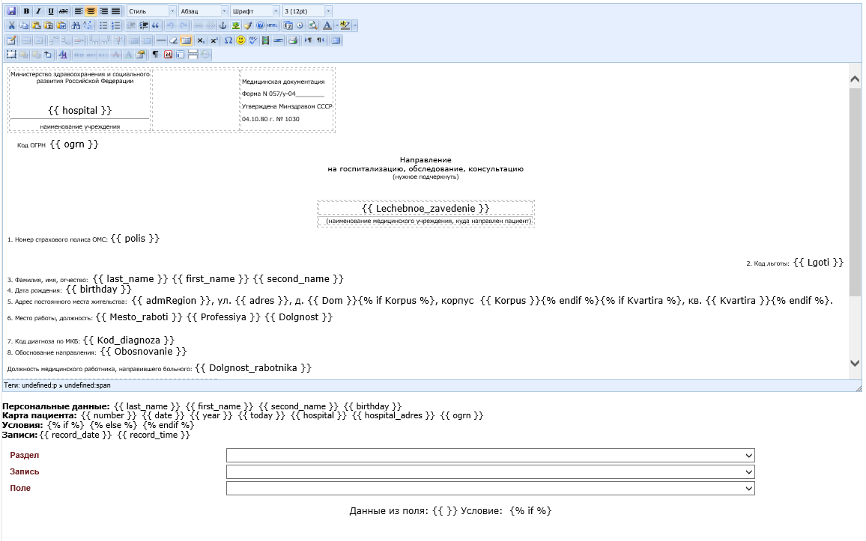Expand the Раздел dropdown list
This screenshot has height=541, width=866.
(x=491, y=455)
